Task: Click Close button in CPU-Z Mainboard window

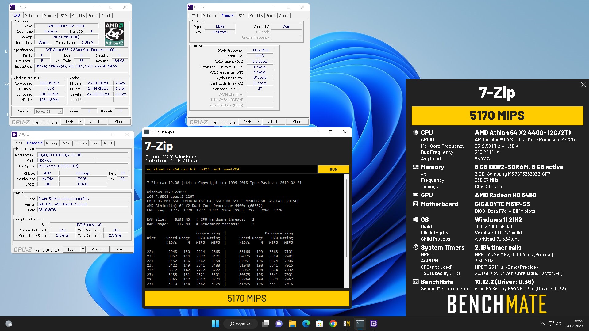Action: [121, 249]
